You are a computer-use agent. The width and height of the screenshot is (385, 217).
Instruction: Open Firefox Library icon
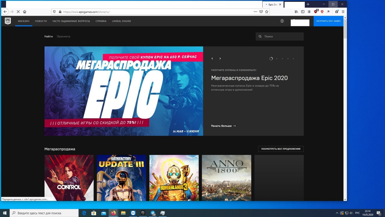(297, 12)
